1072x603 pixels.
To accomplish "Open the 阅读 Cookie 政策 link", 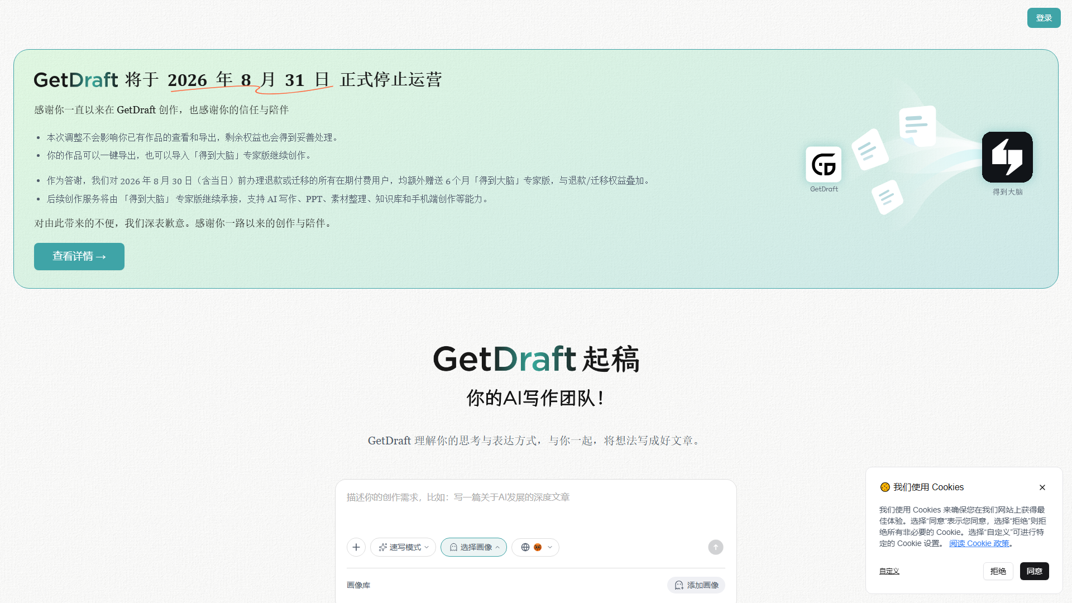I will coord(979,543).
